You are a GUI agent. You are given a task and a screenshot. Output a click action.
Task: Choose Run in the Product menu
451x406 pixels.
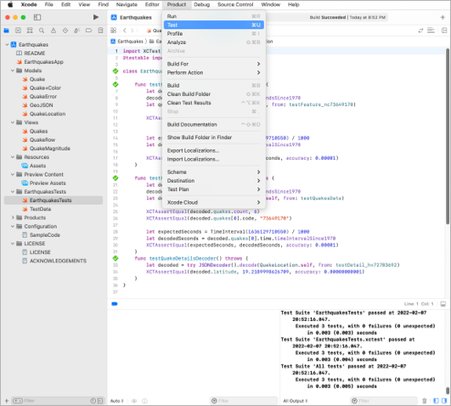pyautogui.click(x=214, y=16)
